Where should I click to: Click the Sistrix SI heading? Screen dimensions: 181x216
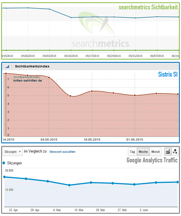(168, 74)
